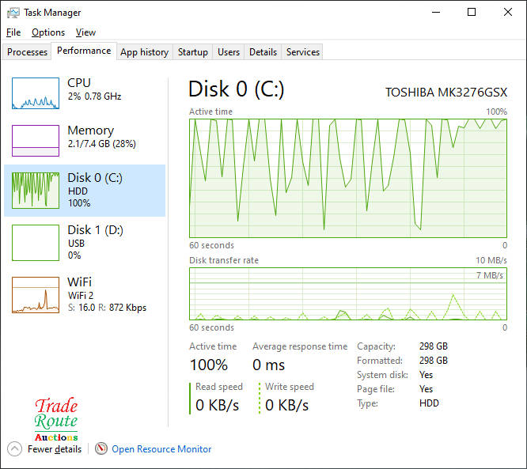
Task: Switch to the Users tab
Action: pyautogui.click(x=229, y=52)
